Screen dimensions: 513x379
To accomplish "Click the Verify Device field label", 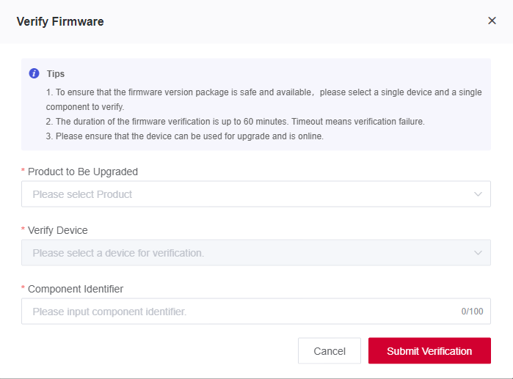I will 57,230.
